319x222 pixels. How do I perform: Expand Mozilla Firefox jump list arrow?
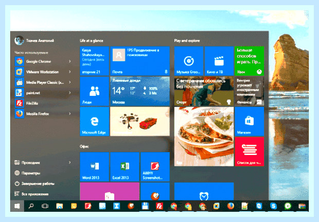[70, 114]
